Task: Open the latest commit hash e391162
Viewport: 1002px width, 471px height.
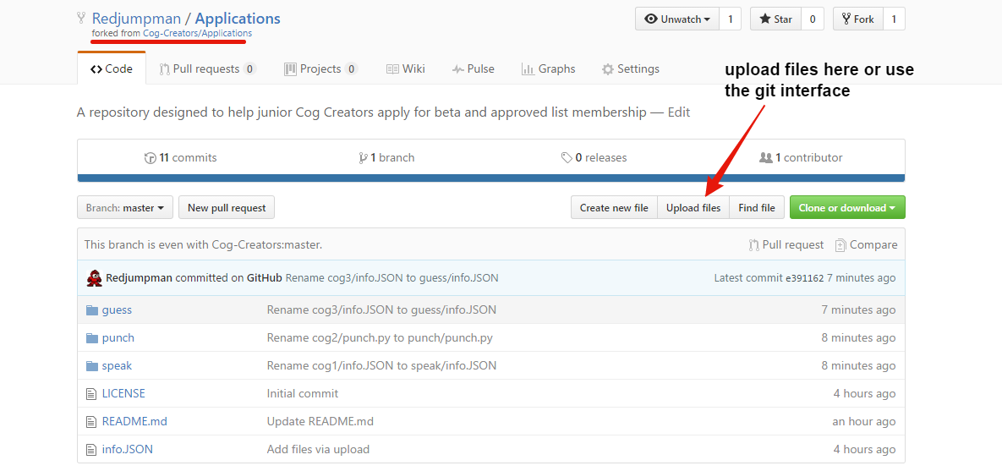Action: click(x=804, y=278)
